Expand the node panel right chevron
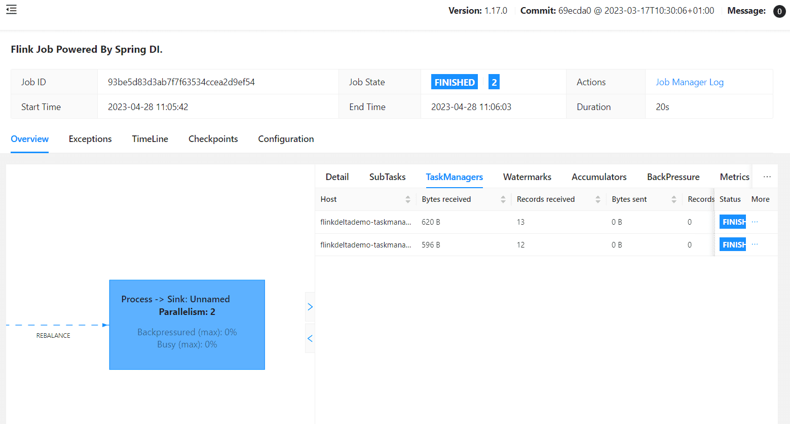This screenshot has width=790, height=424. 310,307
